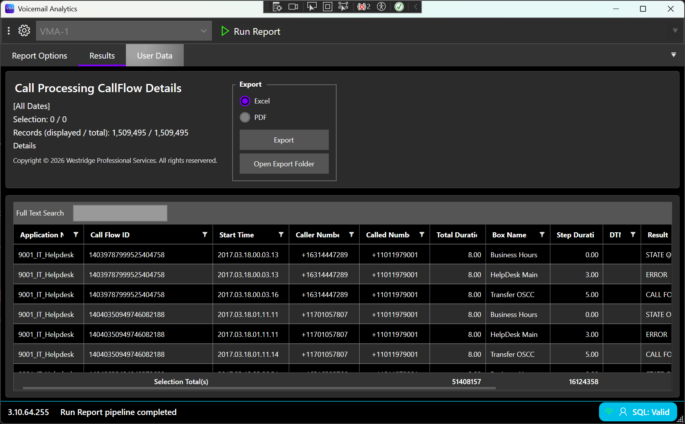Click version number 3.10.64.255 in status bar

[x=29, y=412]
